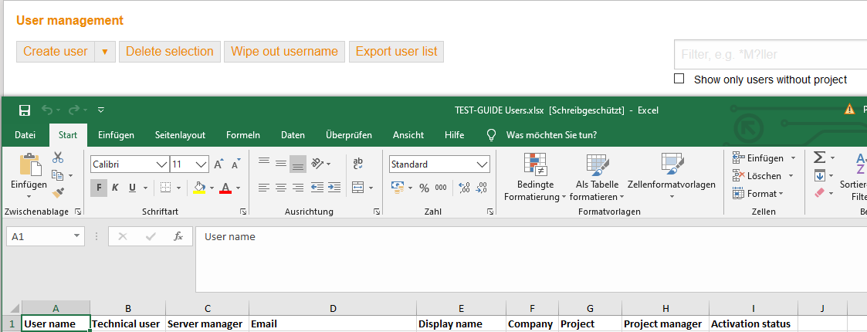Open the Create user split-button arrow
The image size is (867, 332).
pyautogui.click(x=104, y=52)
